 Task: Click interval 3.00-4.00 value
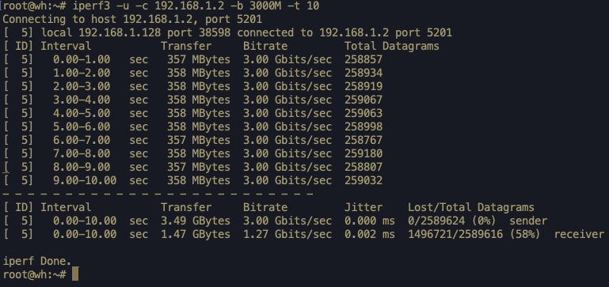82,100
